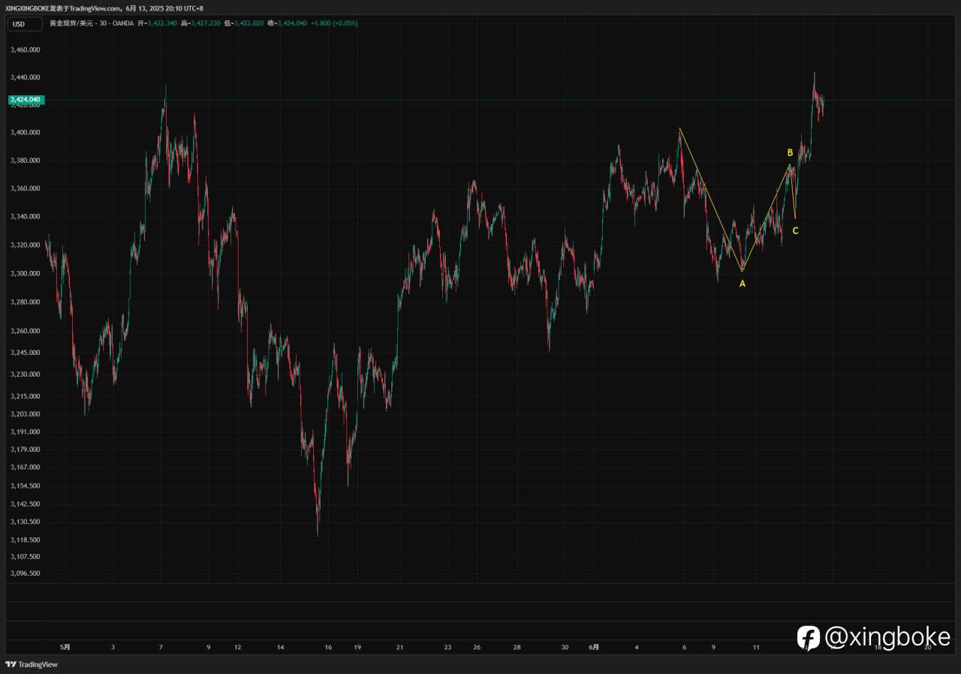Click the 3,380.000 price axis label
The height and width of the screenshot is (674, 961).
(25, 161)
